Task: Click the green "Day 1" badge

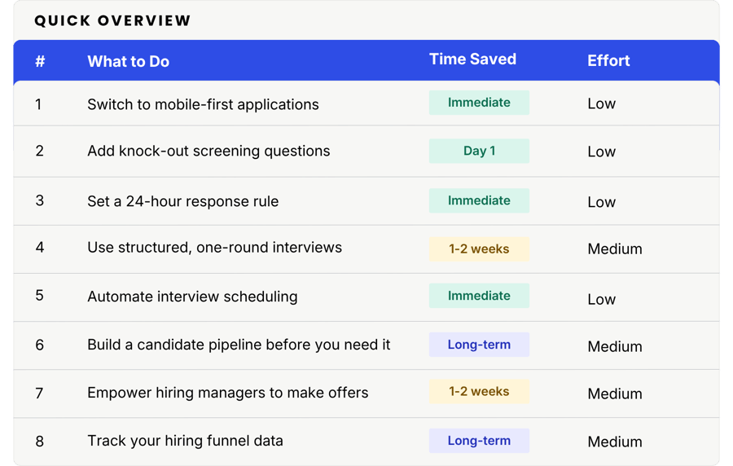Action: (x=479, y=151)
